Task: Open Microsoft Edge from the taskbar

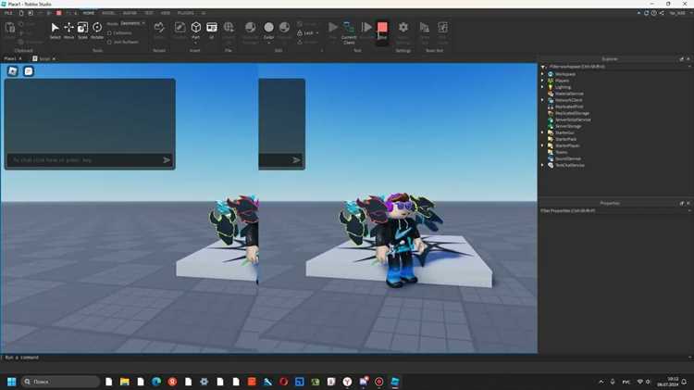Action: point(156,382)
